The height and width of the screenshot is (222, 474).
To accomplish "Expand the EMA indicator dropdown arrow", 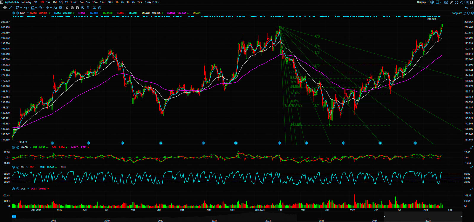I will click(28, 13).
